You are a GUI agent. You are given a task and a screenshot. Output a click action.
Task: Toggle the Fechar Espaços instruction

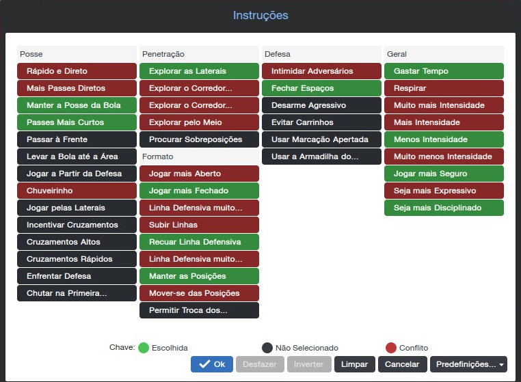pyautogui.click(x=321, y=88)
